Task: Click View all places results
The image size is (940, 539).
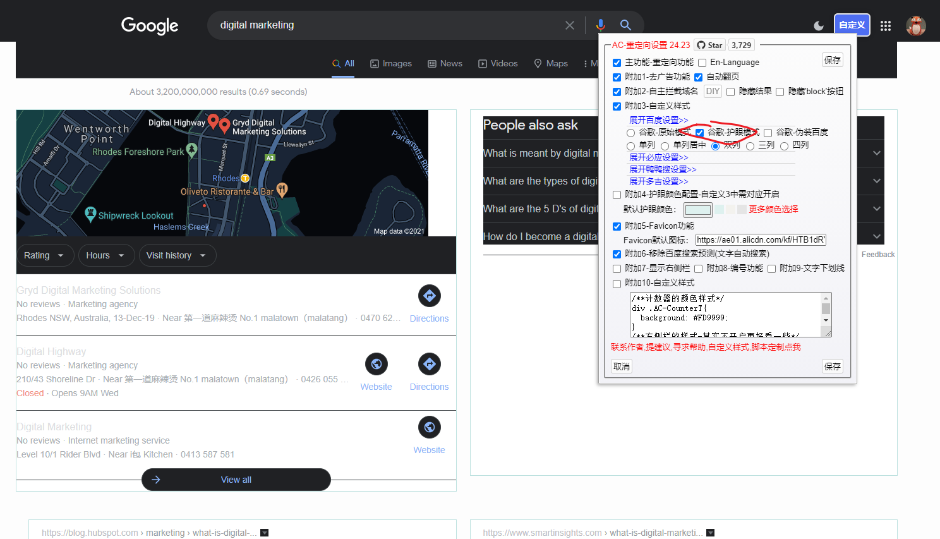Action: [x=236, y=480]
